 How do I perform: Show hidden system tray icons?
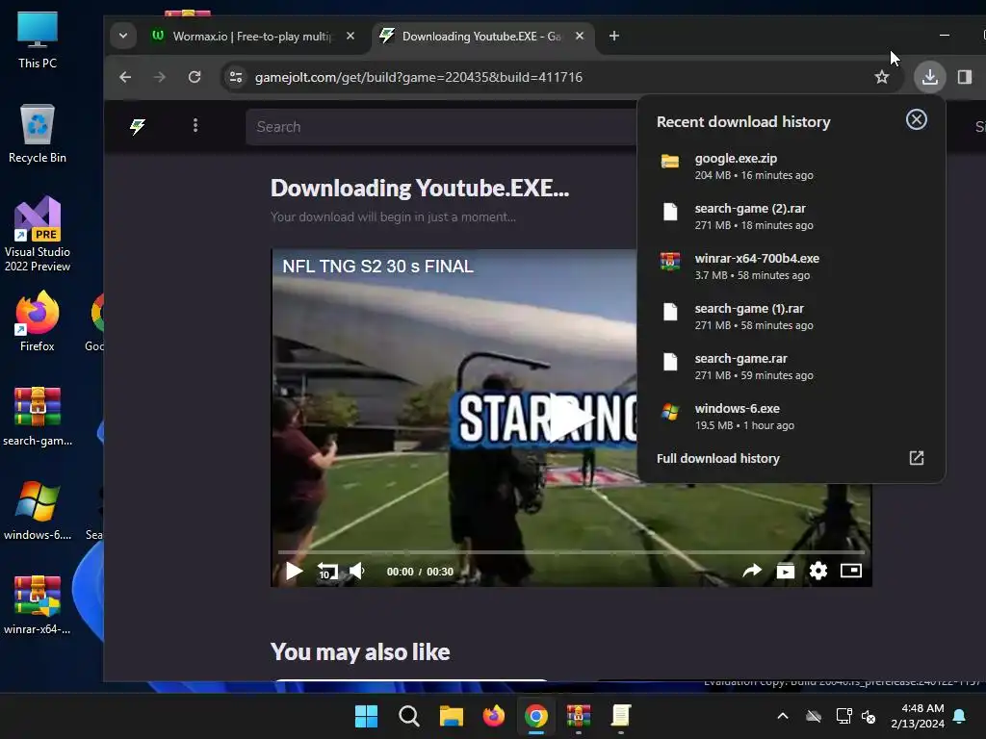click(x=783, y=716)
